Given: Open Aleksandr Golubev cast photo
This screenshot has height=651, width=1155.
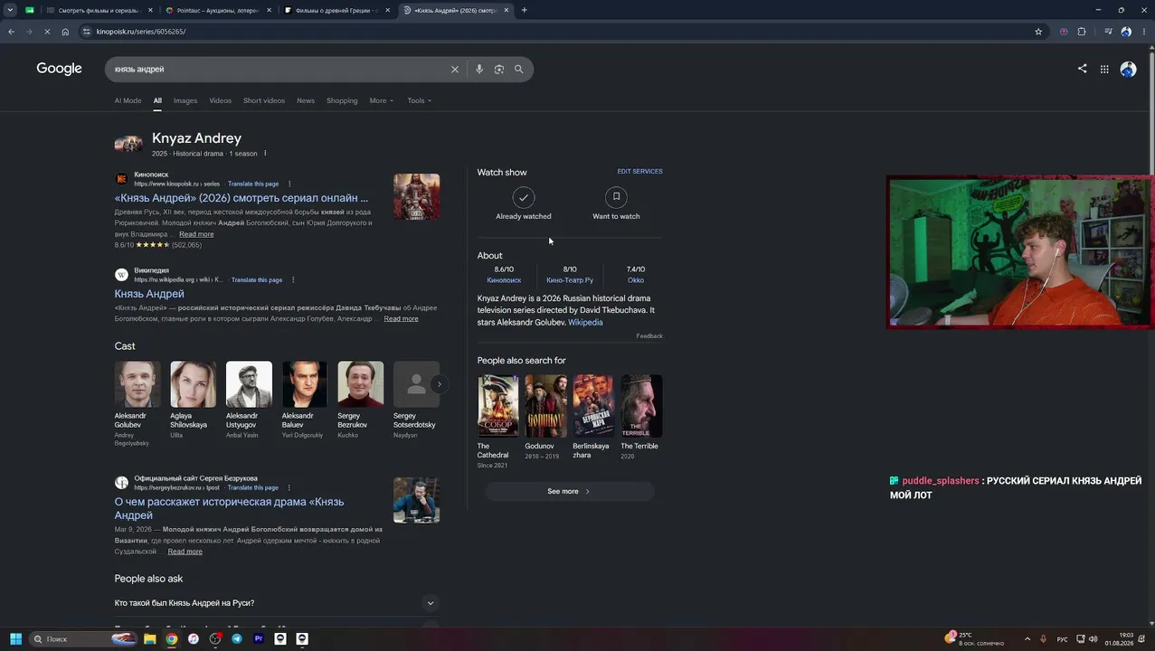Looking at the screenshot, I should coord(137,384).
